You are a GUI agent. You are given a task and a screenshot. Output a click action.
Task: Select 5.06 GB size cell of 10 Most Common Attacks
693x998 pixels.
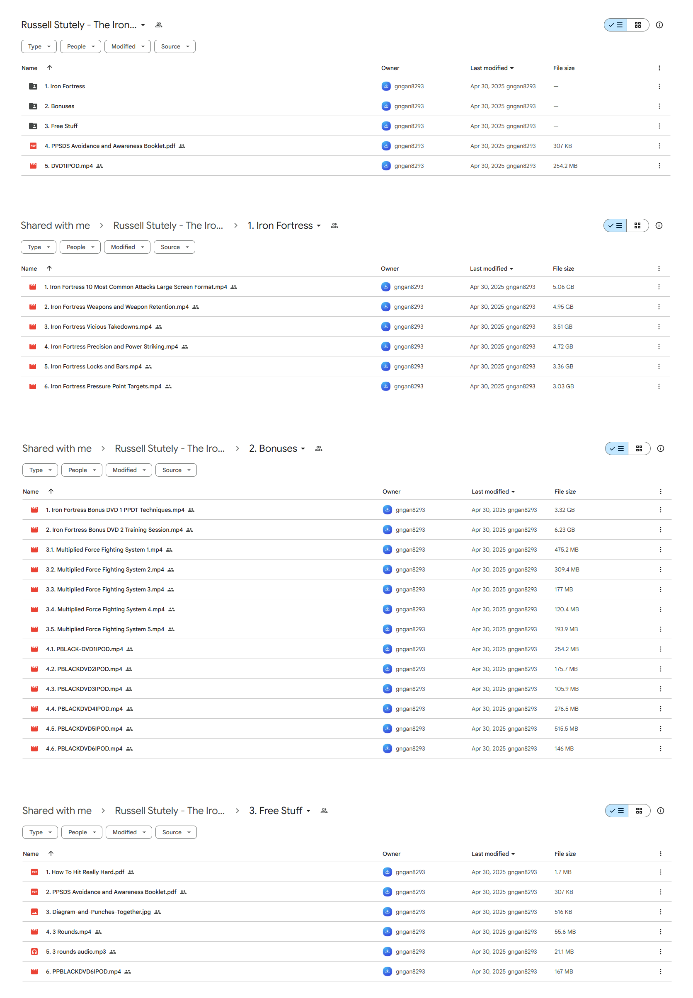tap(563, 287)
